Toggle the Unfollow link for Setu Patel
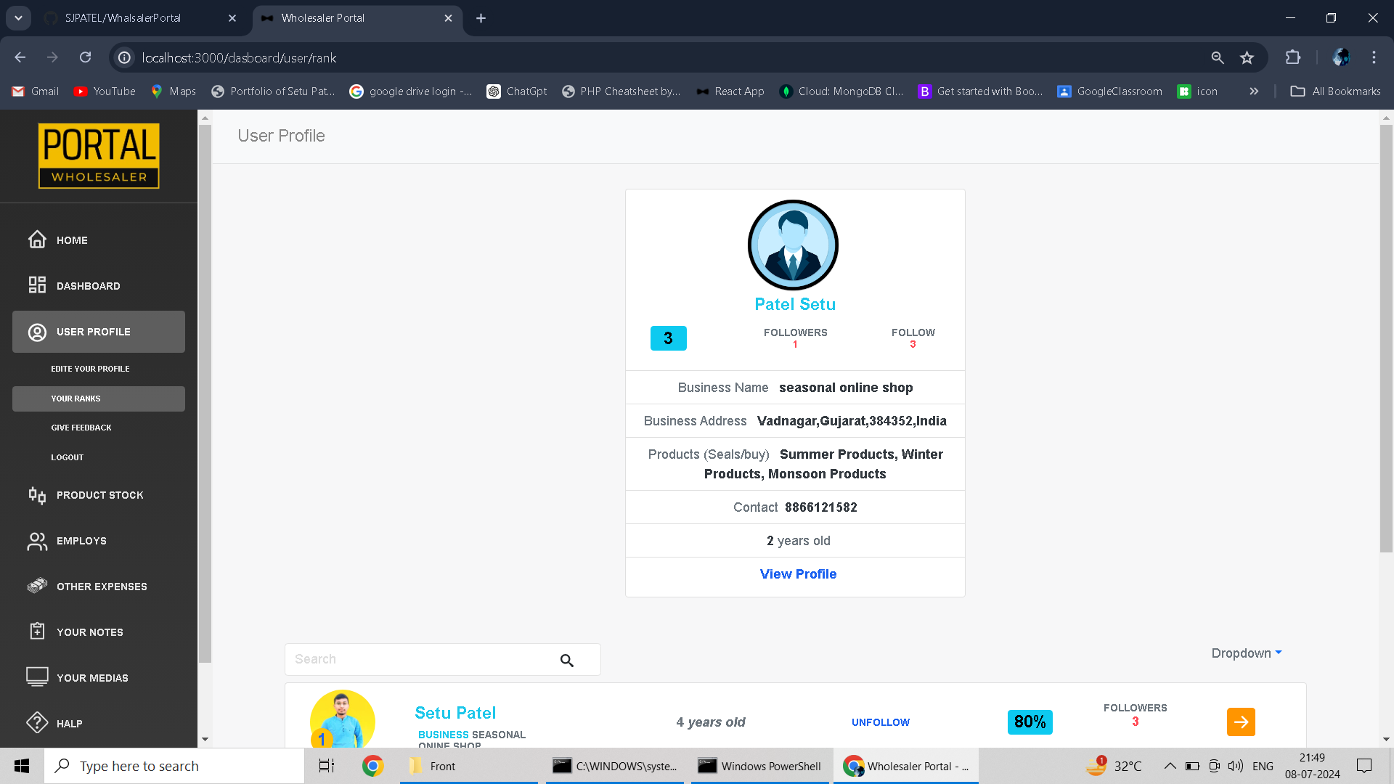The image size is (1394, 784). pos(880,722)
